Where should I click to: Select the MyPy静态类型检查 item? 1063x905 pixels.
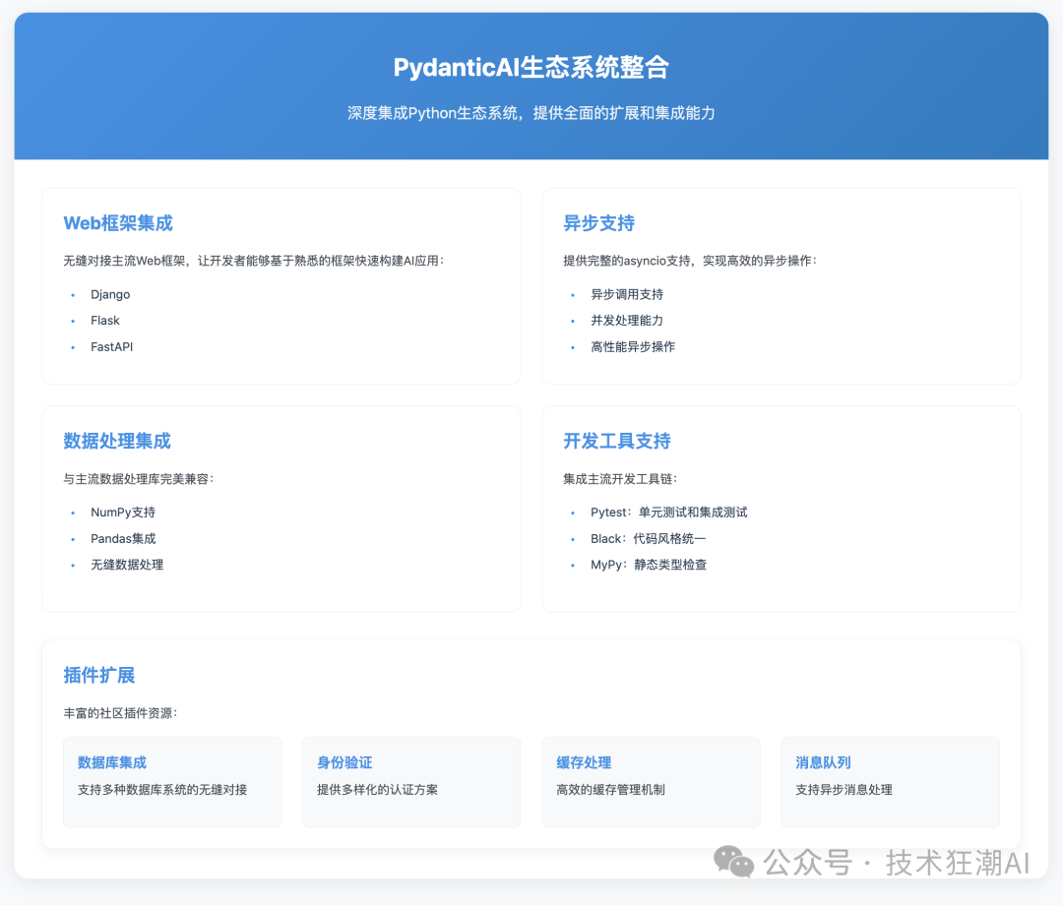tap(648, 565)
